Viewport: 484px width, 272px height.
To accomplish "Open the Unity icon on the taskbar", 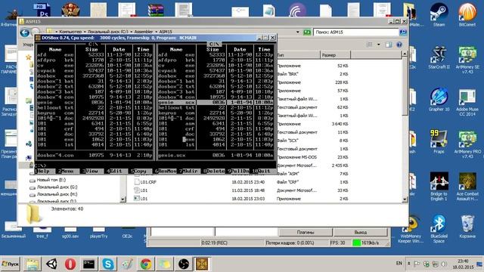I will [51, 264].
